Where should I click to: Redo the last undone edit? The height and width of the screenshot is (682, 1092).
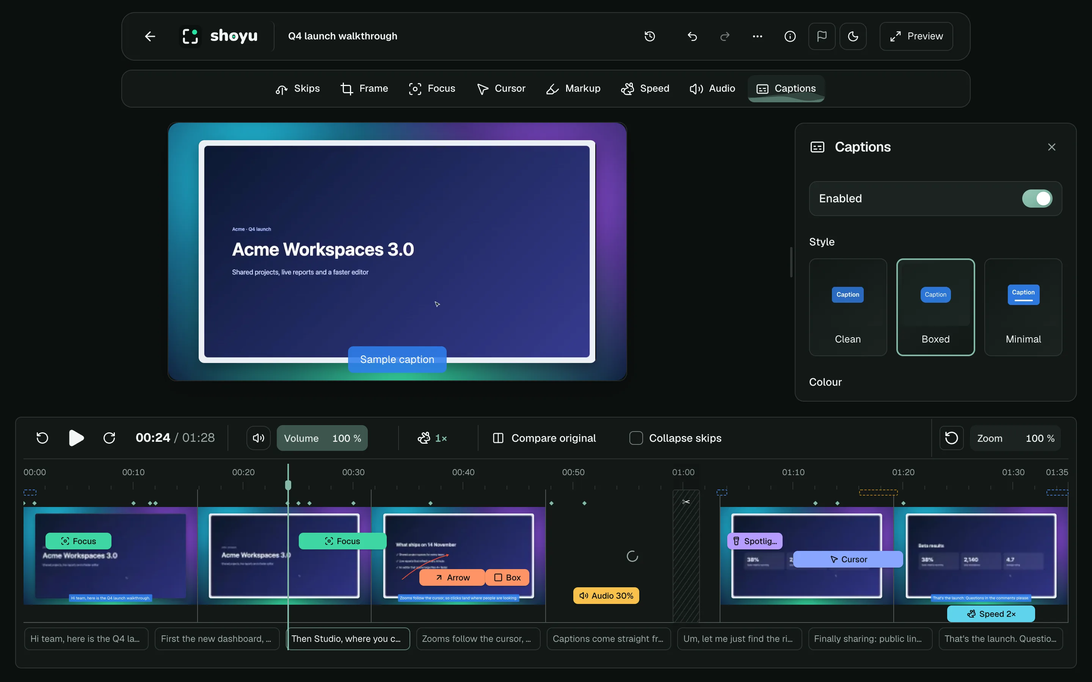pos(725,36)
